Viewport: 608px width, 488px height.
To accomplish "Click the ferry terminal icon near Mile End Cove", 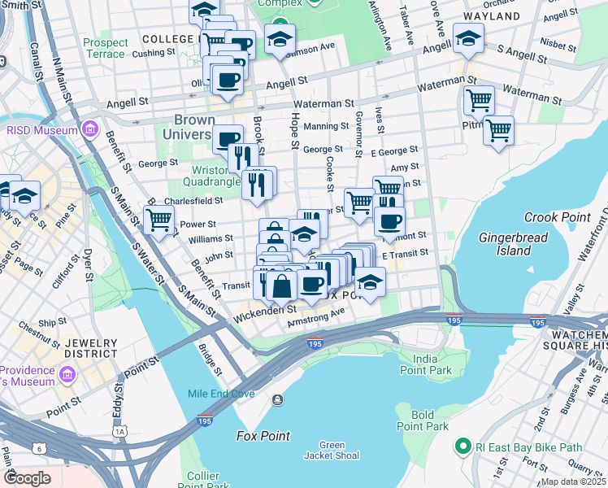I will pos(278,399).
